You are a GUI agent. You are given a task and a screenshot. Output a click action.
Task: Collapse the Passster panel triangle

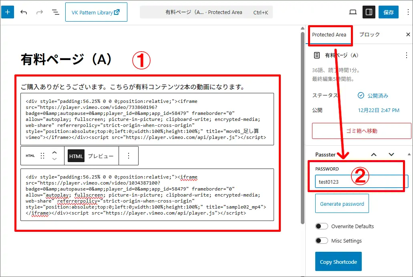tap(409, 154)
